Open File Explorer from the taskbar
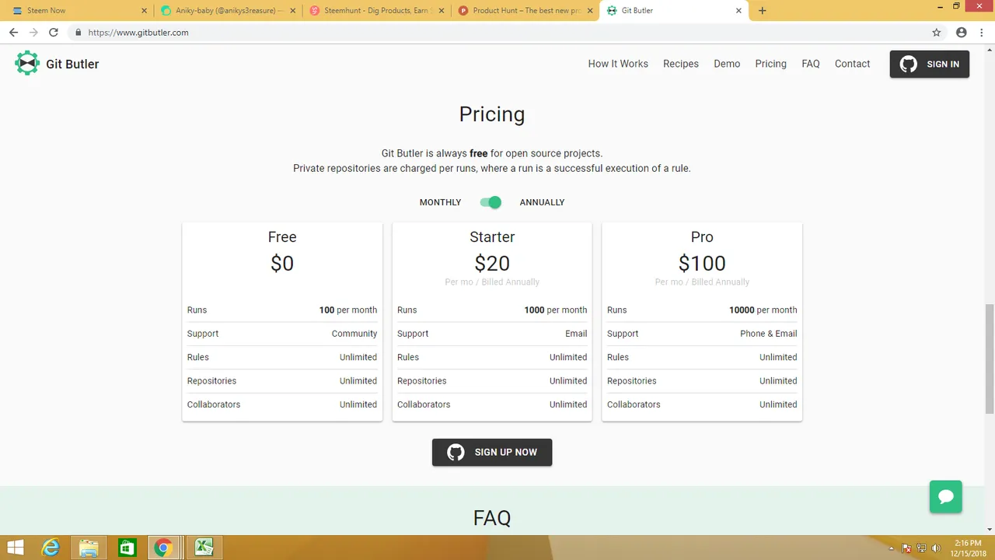Viewport: 995px width, 560px height. point(89,548)
